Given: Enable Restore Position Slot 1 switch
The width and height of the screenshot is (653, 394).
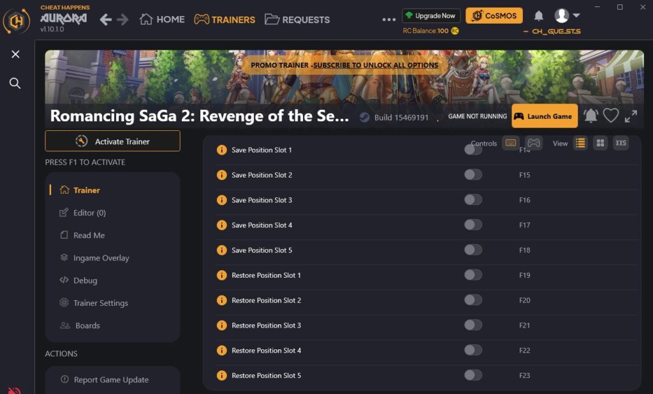Looking at the screenshot, I should pyautogui.click(x=473, y=275).
